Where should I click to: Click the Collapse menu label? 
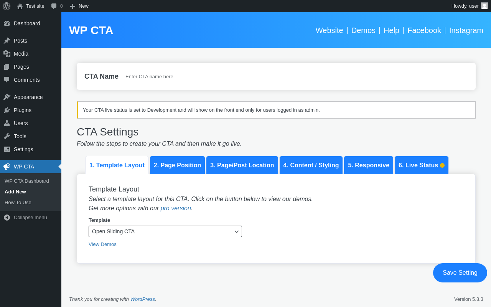(30, 218)
